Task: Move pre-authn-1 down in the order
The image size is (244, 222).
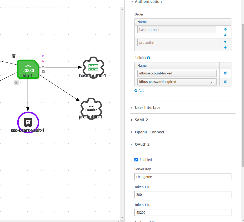Action: coord(225,47)
